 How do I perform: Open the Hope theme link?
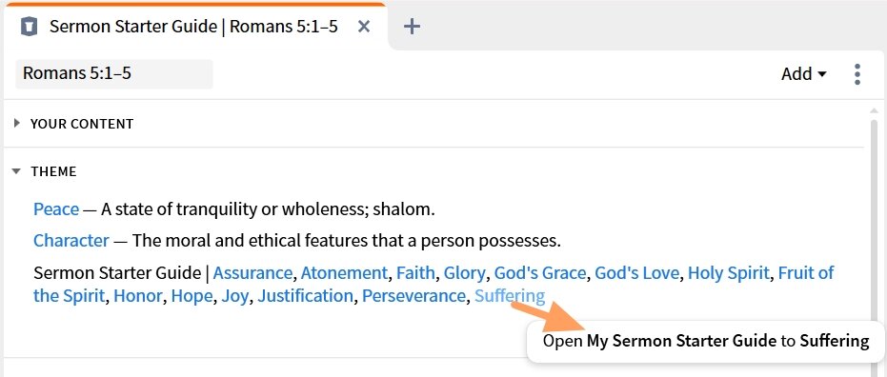click(x=192, y=296)
